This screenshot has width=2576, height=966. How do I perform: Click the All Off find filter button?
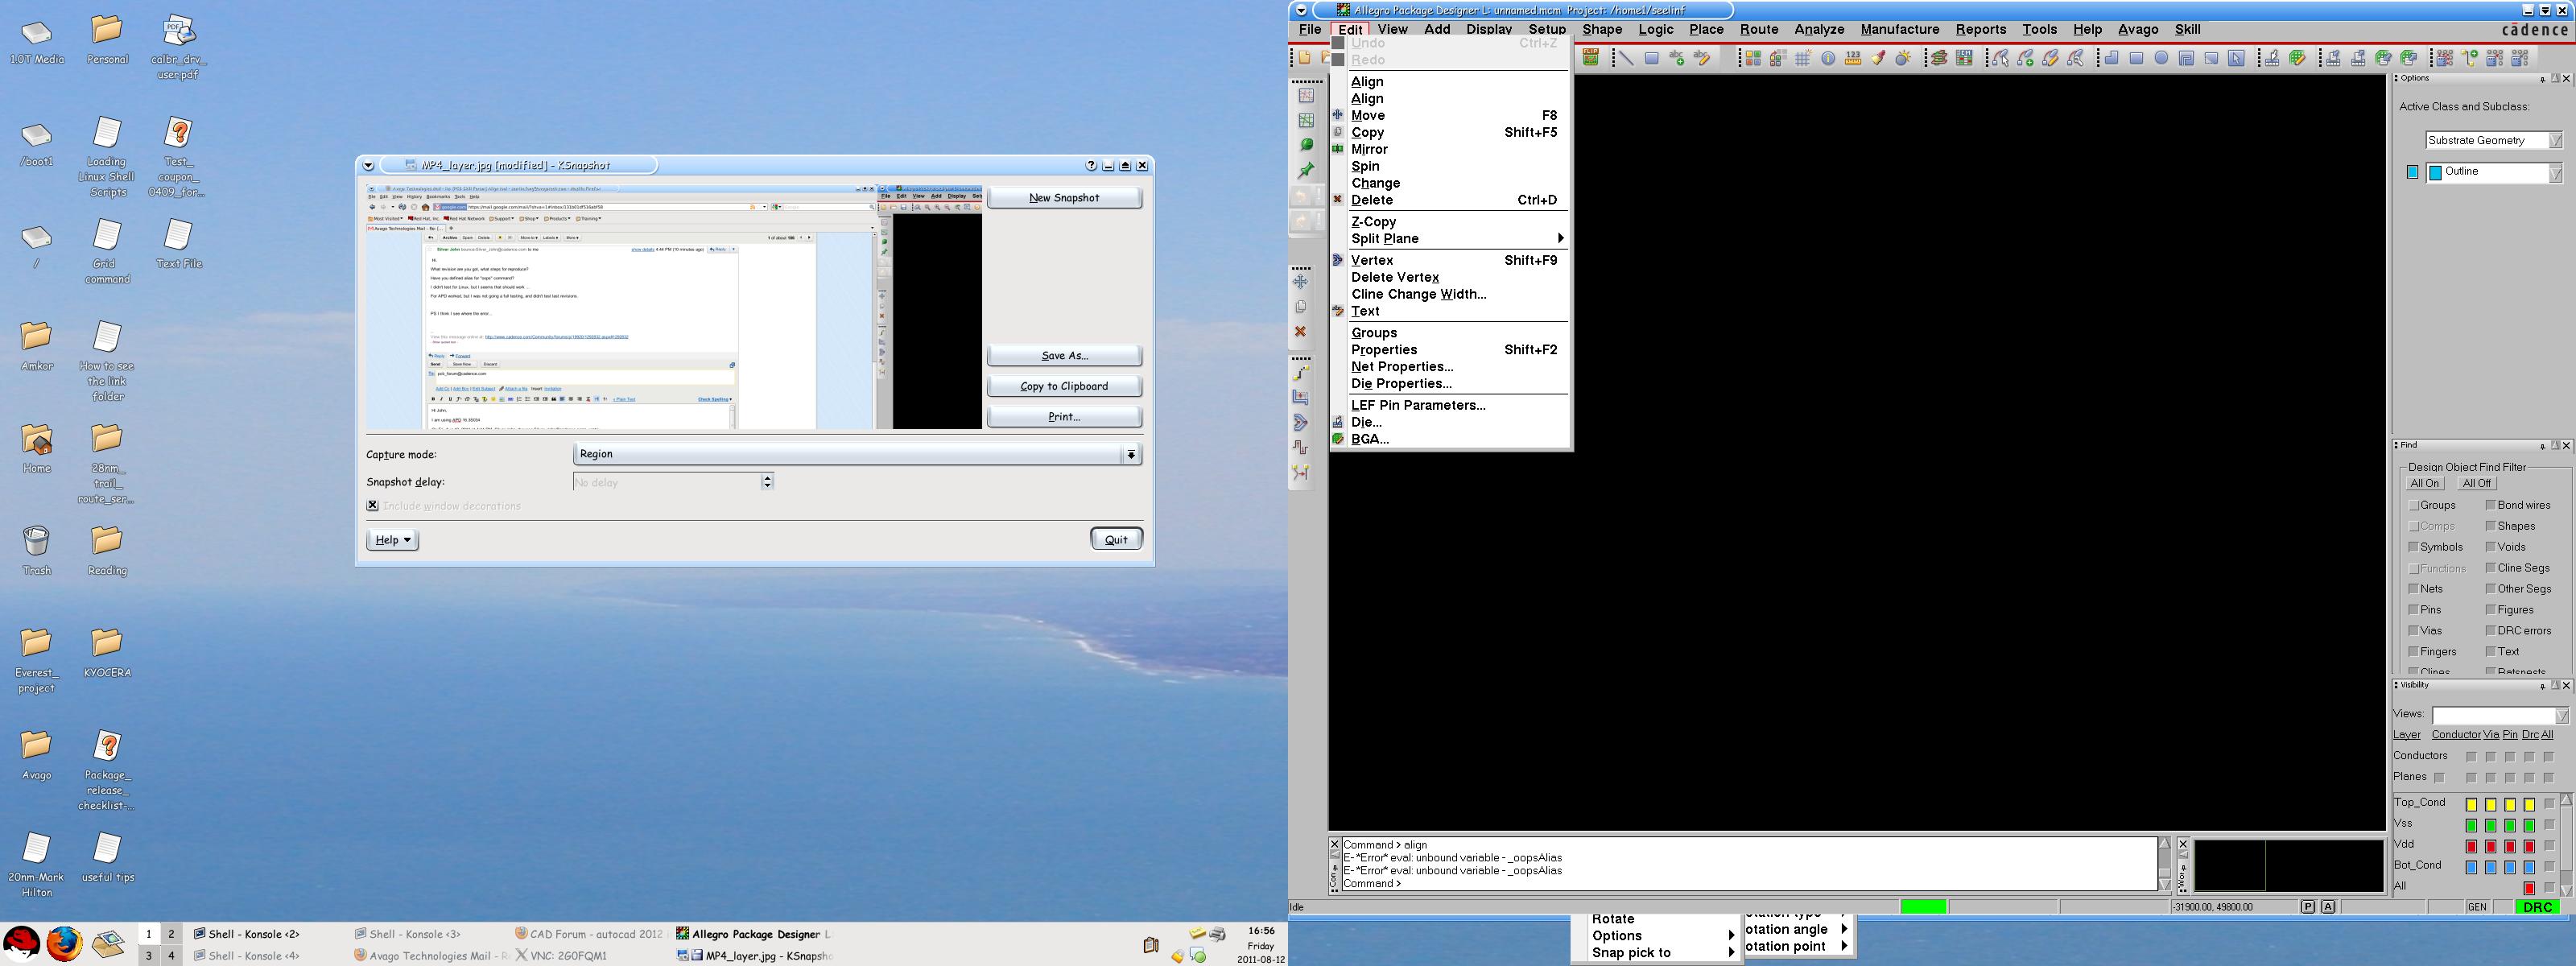point(2476,484)
